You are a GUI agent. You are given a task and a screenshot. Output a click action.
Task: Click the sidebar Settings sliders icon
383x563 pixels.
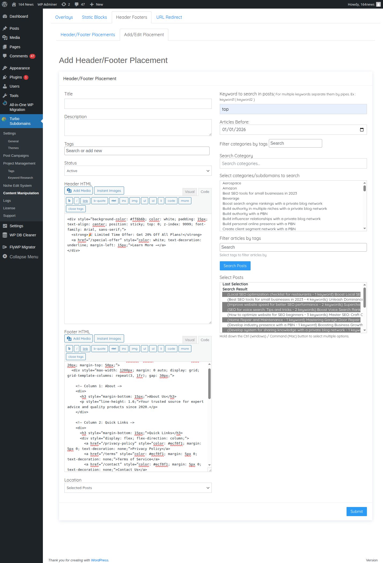tap(5, 226)
